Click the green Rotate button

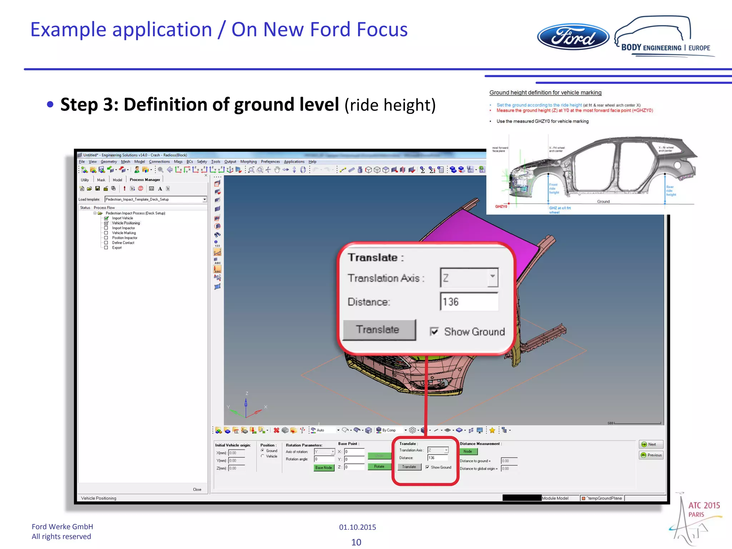pyautogui.click(x=379, y=466)
